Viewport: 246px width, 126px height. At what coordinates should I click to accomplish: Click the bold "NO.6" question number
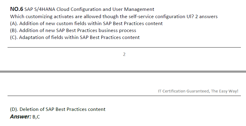16,9
